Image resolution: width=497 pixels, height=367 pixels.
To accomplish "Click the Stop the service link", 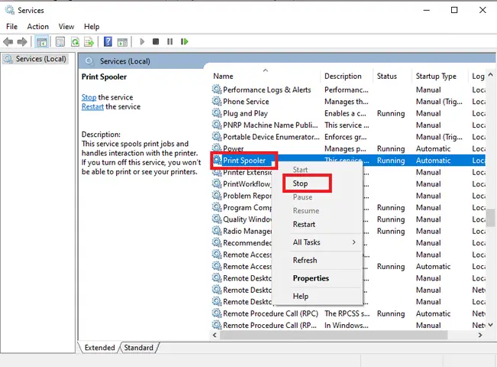I will [89, 97].
